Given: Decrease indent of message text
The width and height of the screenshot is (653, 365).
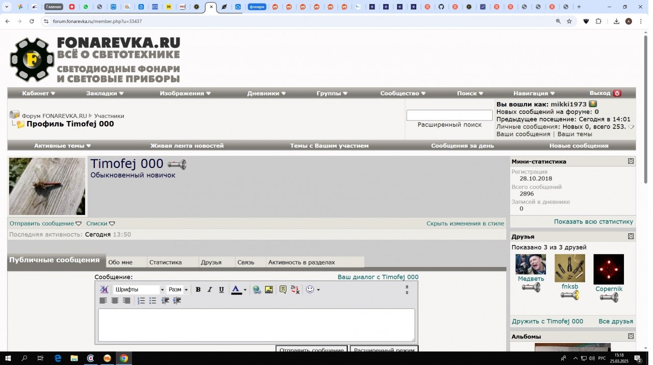Looking at the screenshot, I should click(x=165, y=301).
